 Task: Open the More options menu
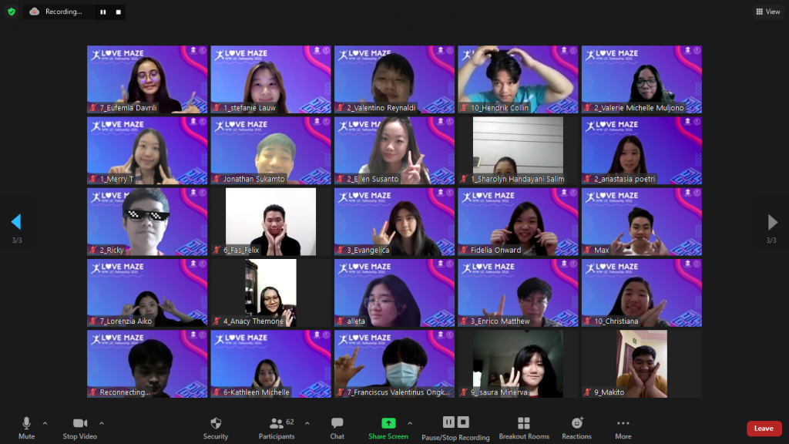(623, 428)
